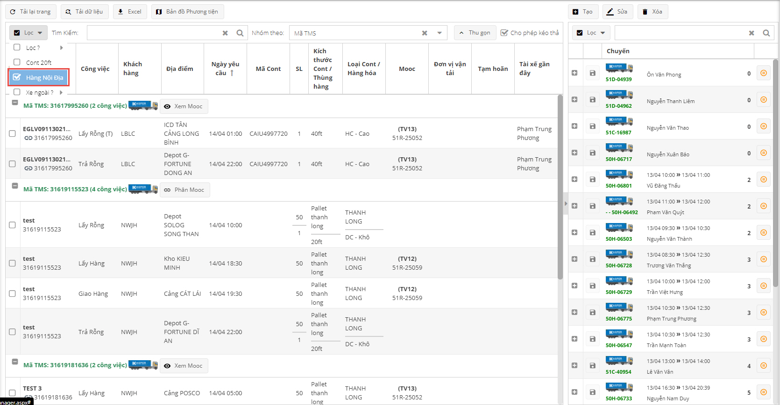The width and height of the screenshot is (780, 405).
Task: Click the job list vertical scrollbar
Action: coord(560,187)
